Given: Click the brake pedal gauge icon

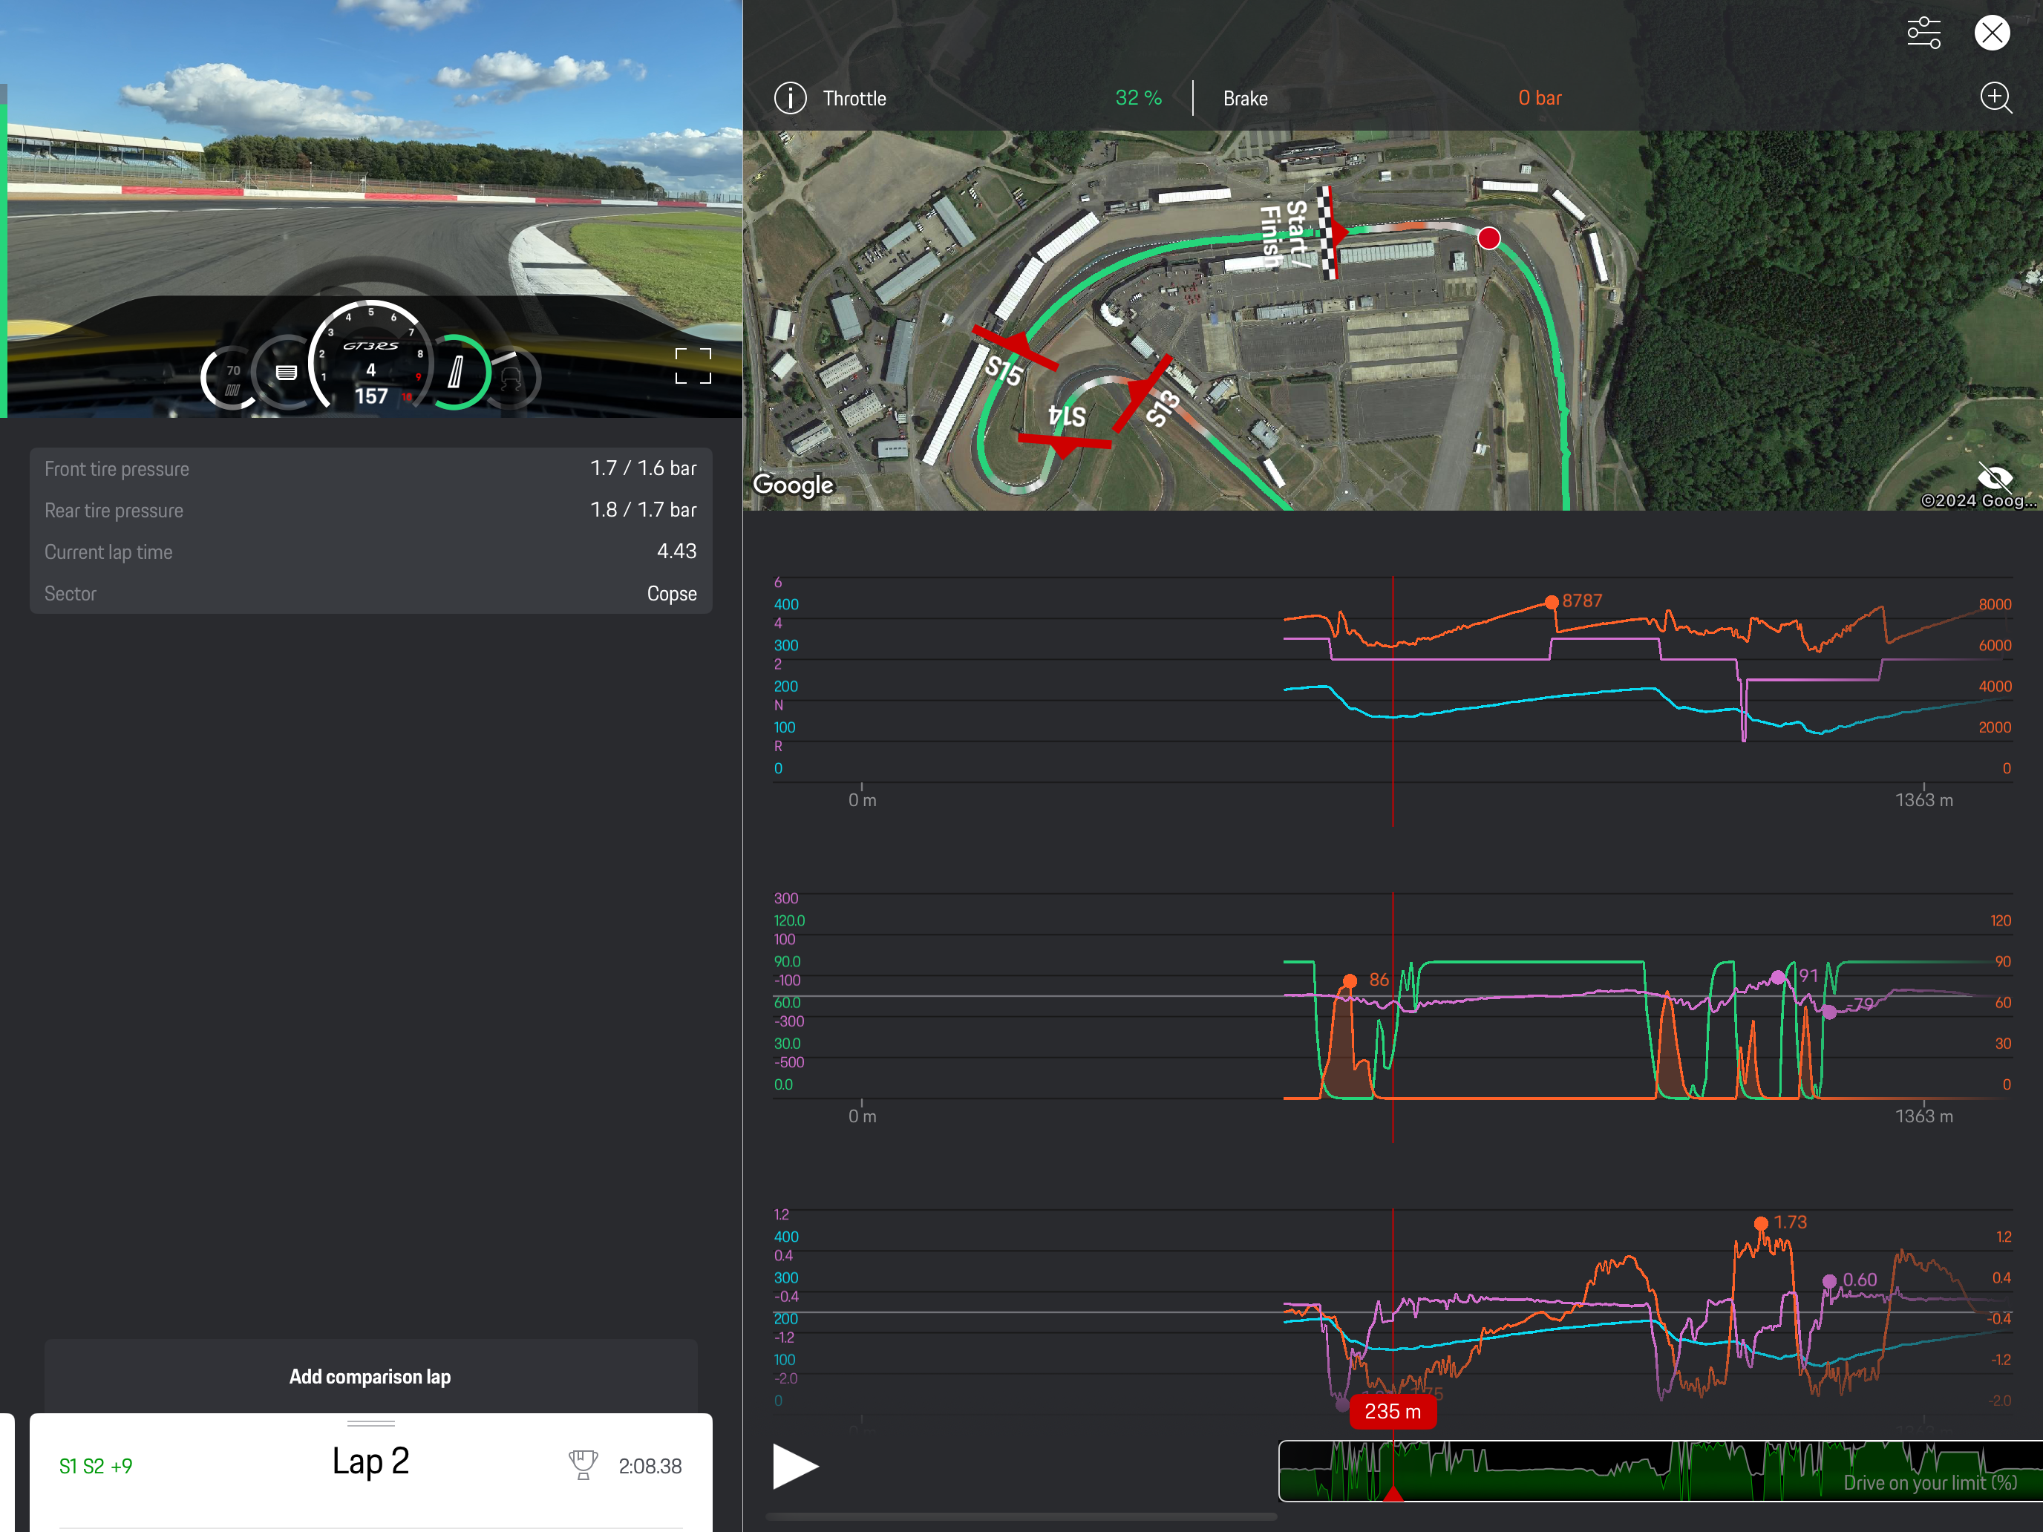Looking at the screenshot, I should [x=287, y=373].
